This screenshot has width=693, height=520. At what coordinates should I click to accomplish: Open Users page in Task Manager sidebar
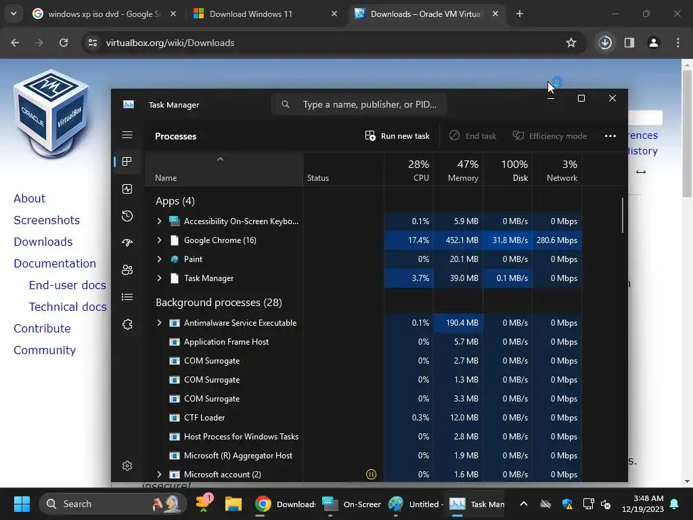[x=127, y=269]
